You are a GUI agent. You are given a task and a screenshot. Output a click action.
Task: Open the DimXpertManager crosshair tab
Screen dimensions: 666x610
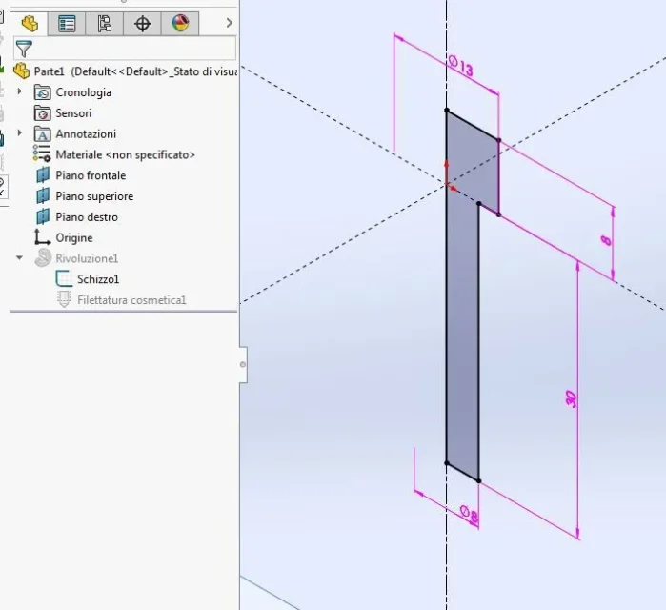click(x=142, y=24)
